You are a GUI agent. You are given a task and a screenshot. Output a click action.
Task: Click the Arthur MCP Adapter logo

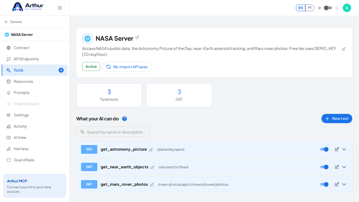28,7
